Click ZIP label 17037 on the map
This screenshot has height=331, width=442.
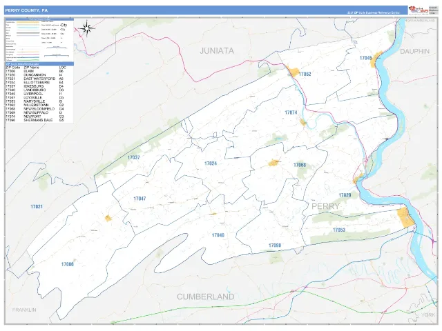pyautogui.click(x=133, y=158)
